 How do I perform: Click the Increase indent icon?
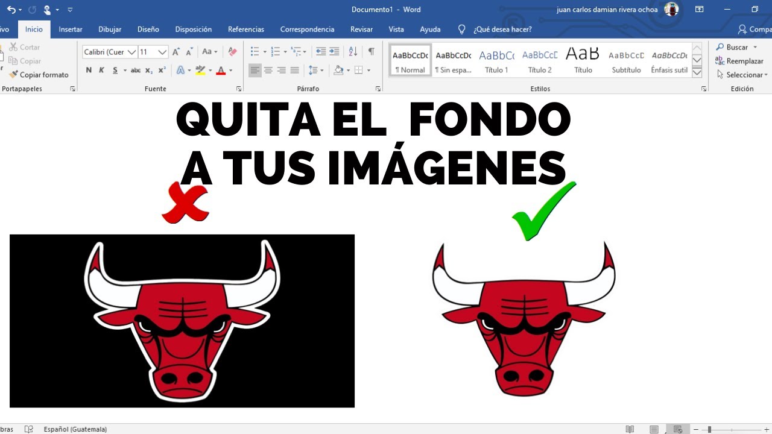coord(334,52)
